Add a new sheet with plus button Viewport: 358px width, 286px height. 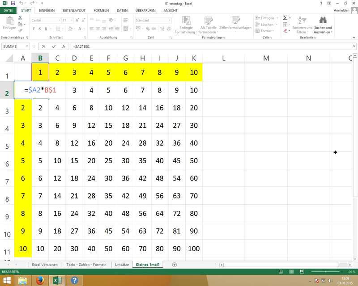[175, 265]
